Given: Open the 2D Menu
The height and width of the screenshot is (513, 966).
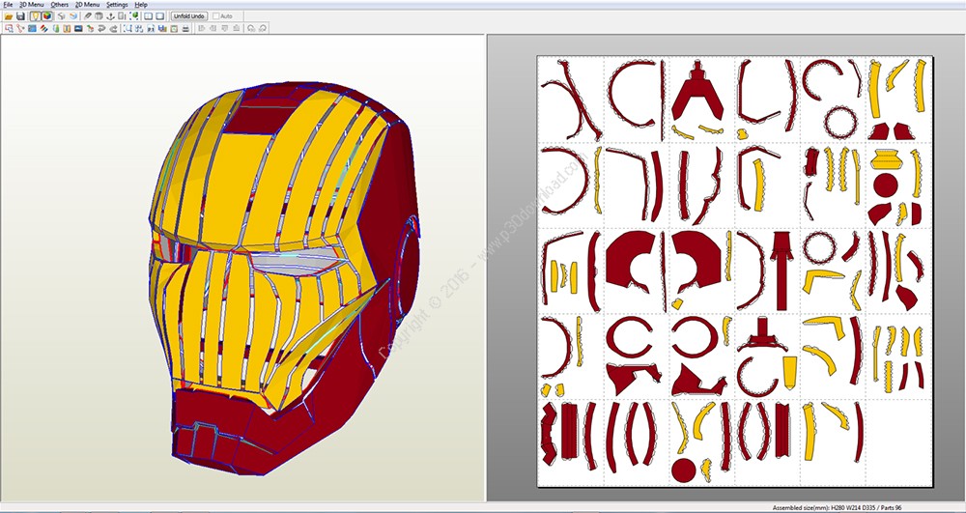Looking at the screenshot, I should 88,4.
